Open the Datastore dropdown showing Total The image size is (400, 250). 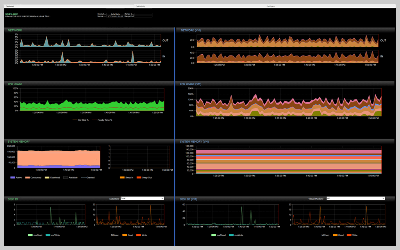point(142,198)
